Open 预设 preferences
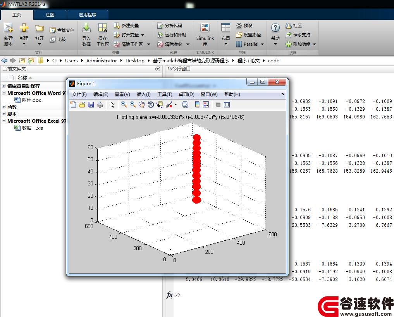This screenshot has height=317, width=394. pyautogui.click(x=244, y=26)
